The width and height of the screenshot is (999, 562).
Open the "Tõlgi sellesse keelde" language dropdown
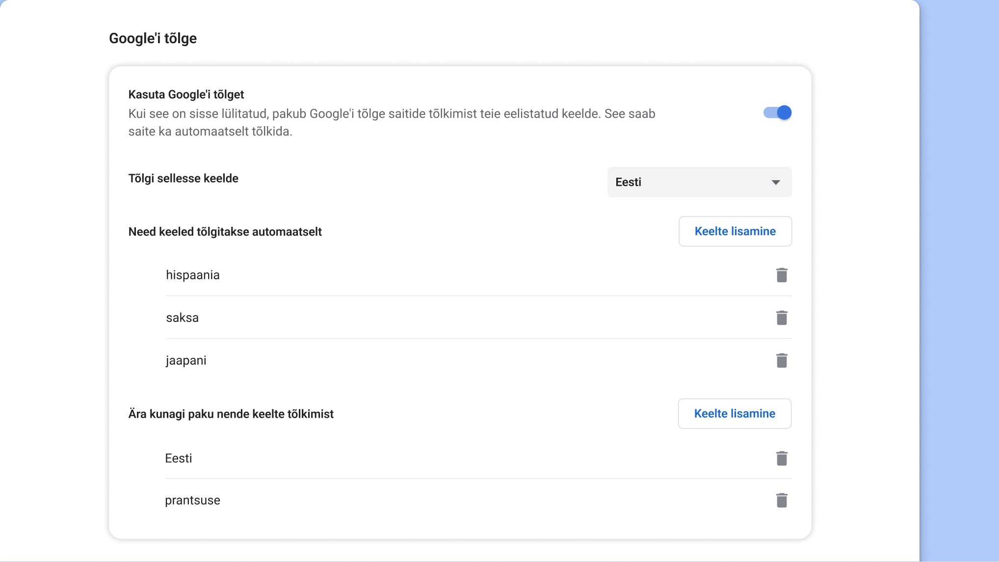pyautogui.click(x=699, y=182)
